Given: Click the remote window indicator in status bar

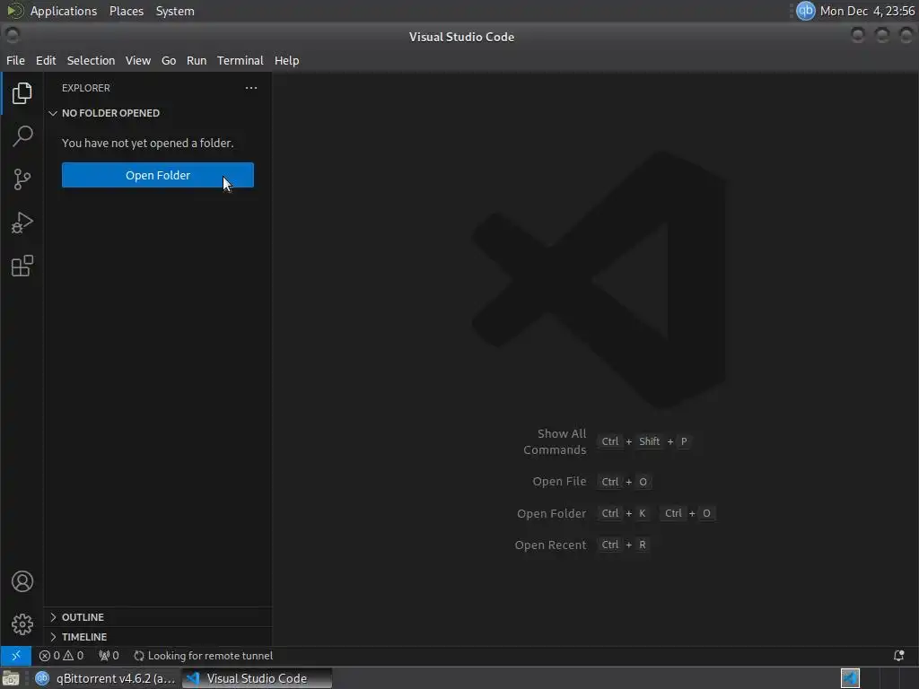Looking at the screenshot, I should pos(16,656).
